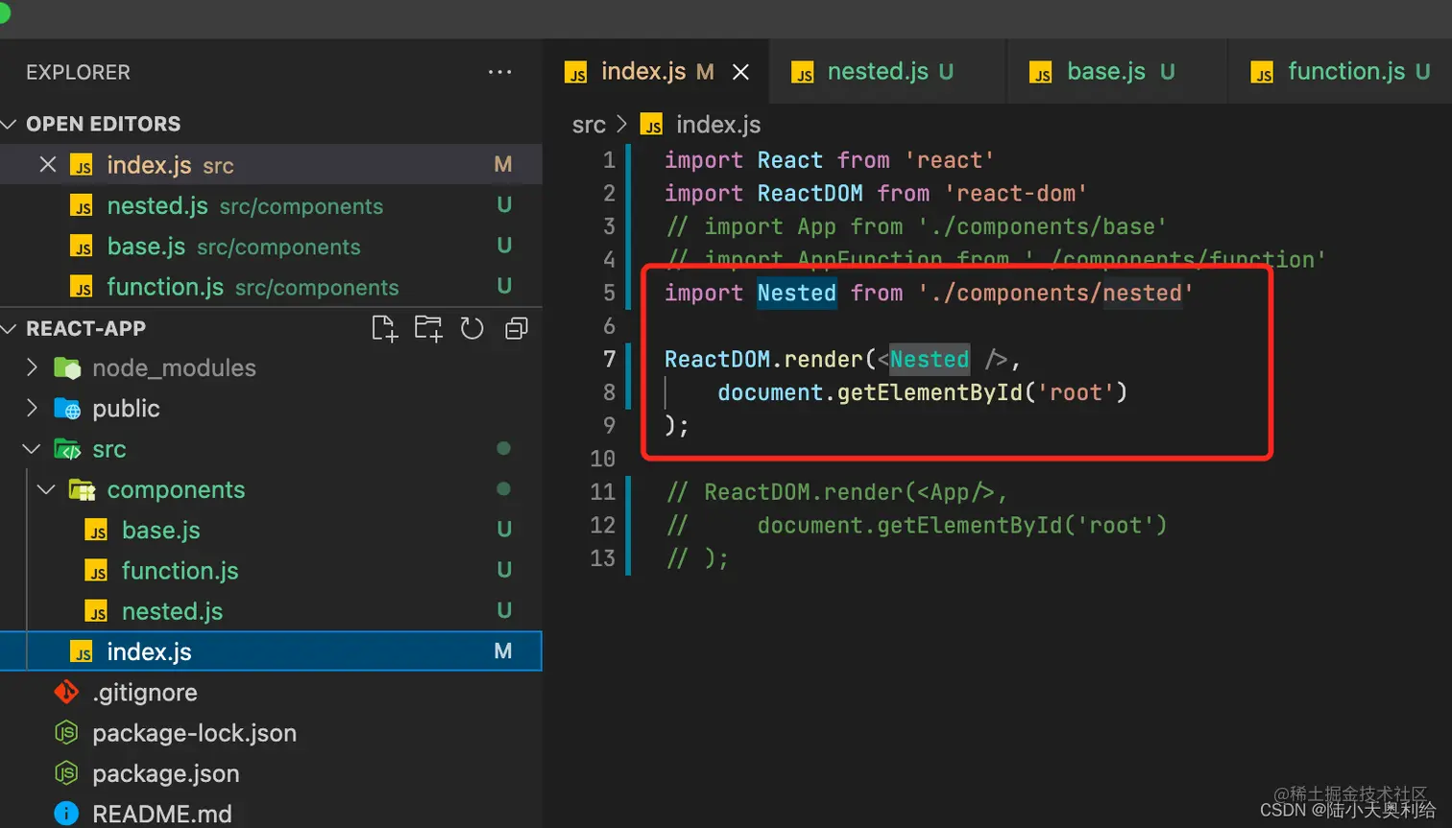
Task: Click the EXPLORER panel title
Action: (78, 72)
